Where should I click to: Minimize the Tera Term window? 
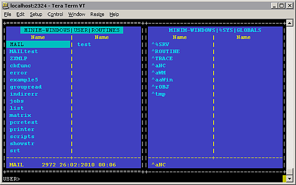click(x=274, y=6)
